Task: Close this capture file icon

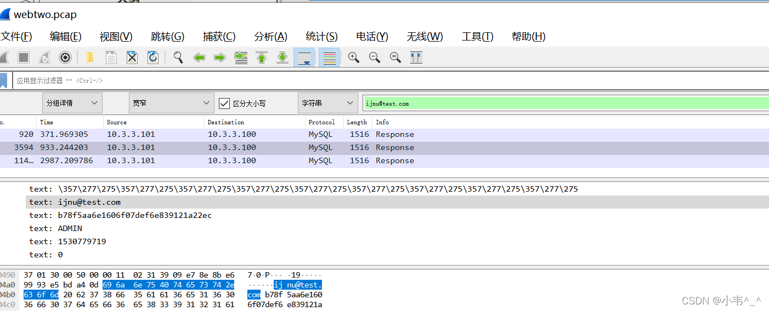Action: 132,57
